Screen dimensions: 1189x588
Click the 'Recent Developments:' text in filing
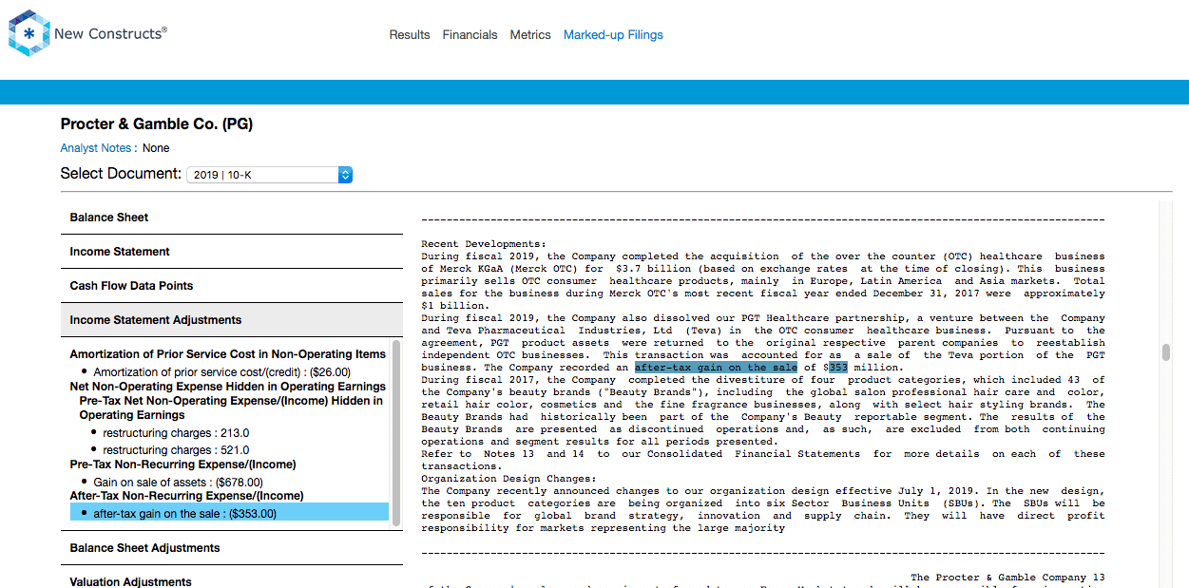pos(484,244)
